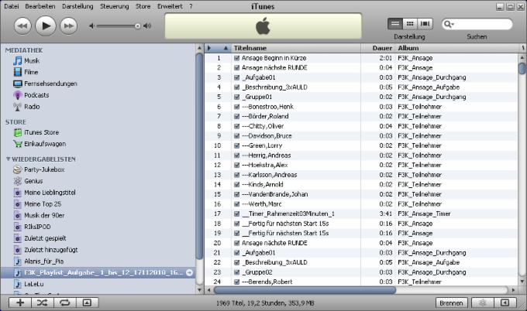Switch to grid view display

[410, 23]
